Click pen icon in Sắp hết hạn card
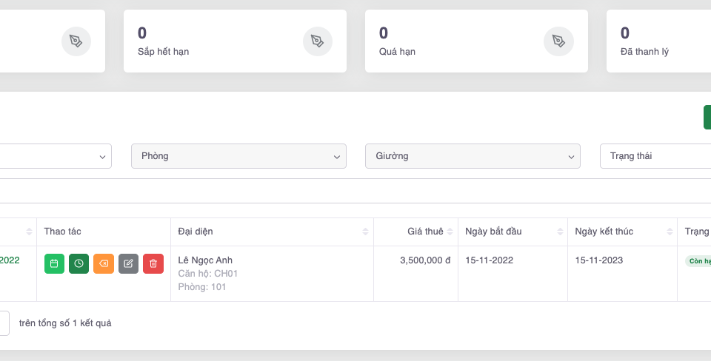711x361 pixels. point(317,41)
